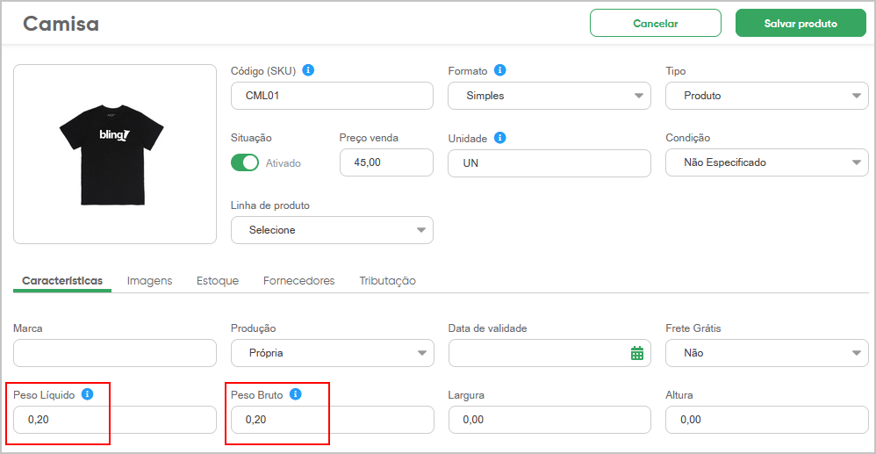Open Condição dropdown Não Especificado
Image resolution: width=876 pixels, height=454 pixels.
pos(767,162)
